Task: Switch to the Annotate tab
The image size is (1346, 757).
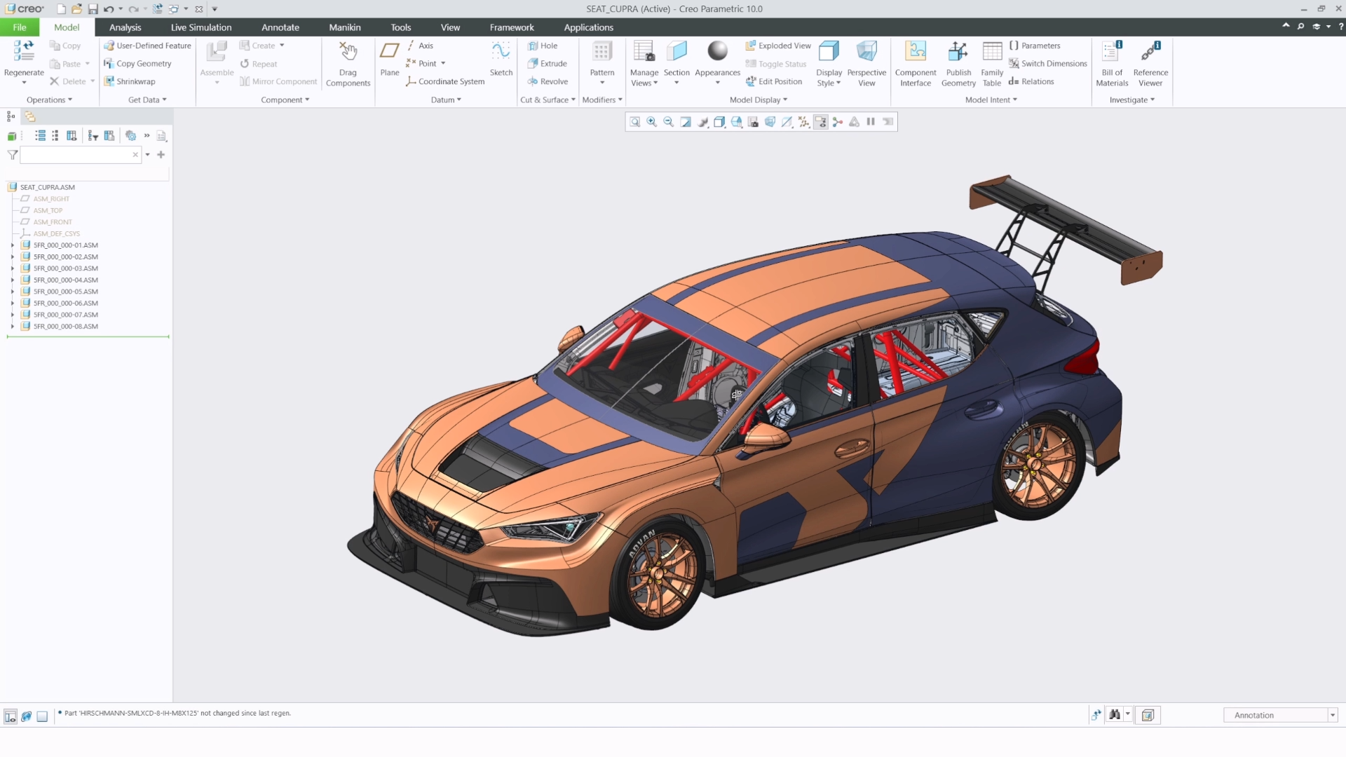Action: [x=280, y=27]
